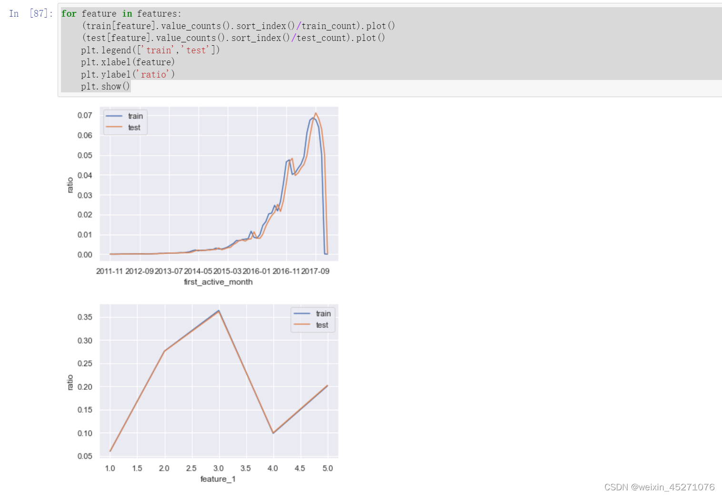
Task: Click the 0.04 y-axis tick in first chart
Action: pyautogui.click(x=85, y=175)
